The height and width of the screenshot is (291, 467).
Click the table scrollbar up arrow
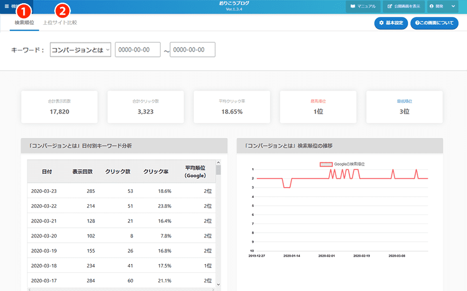(218, 162)
